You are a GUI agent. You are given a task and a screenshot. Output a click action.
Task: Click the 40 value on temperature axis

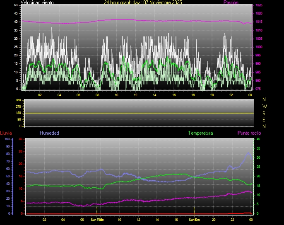258,139
